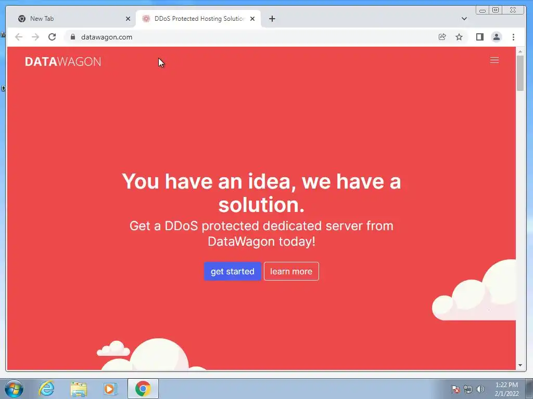This screenshot has height=399, width=533.
Task: Launch Internet Explorer from taskbar
Action: tap(46, 389)
